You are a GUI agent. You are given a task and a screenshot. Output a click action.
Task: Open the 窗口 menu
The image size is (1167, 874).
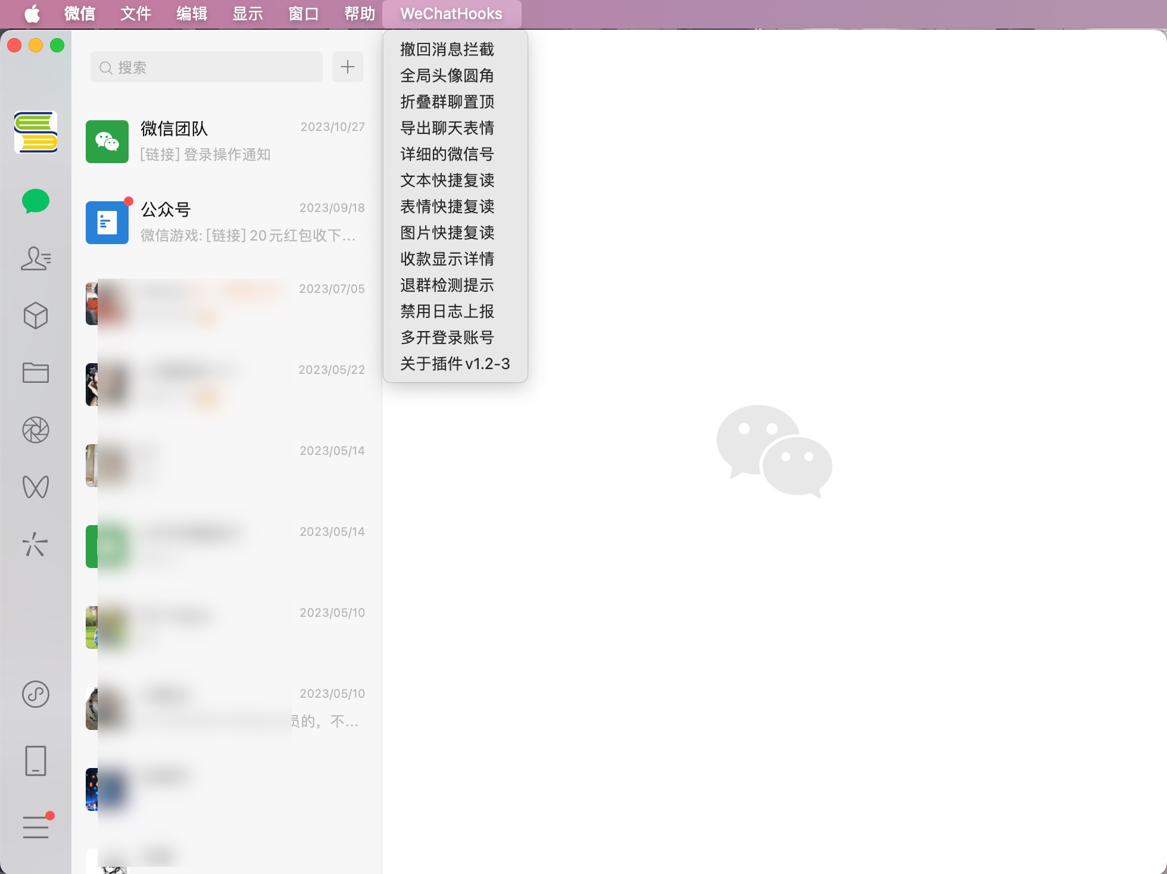[304, 14]
